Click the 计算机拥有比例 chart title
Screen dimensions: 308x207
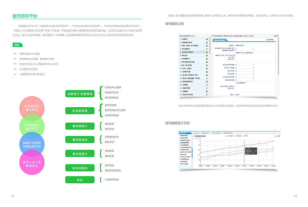200,136
